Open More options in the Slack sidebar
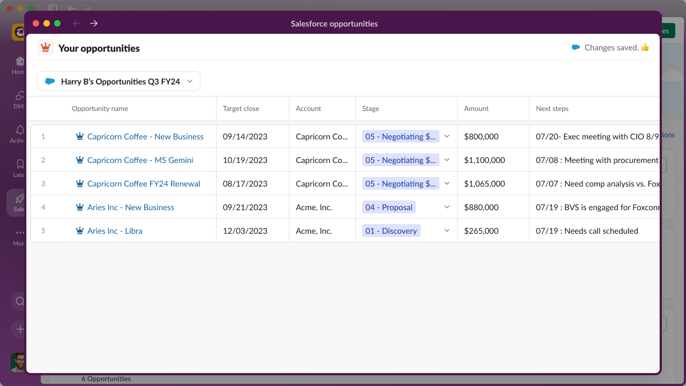Screen dimensions: 686x386 pyautogui.click(x=19, y=236)
